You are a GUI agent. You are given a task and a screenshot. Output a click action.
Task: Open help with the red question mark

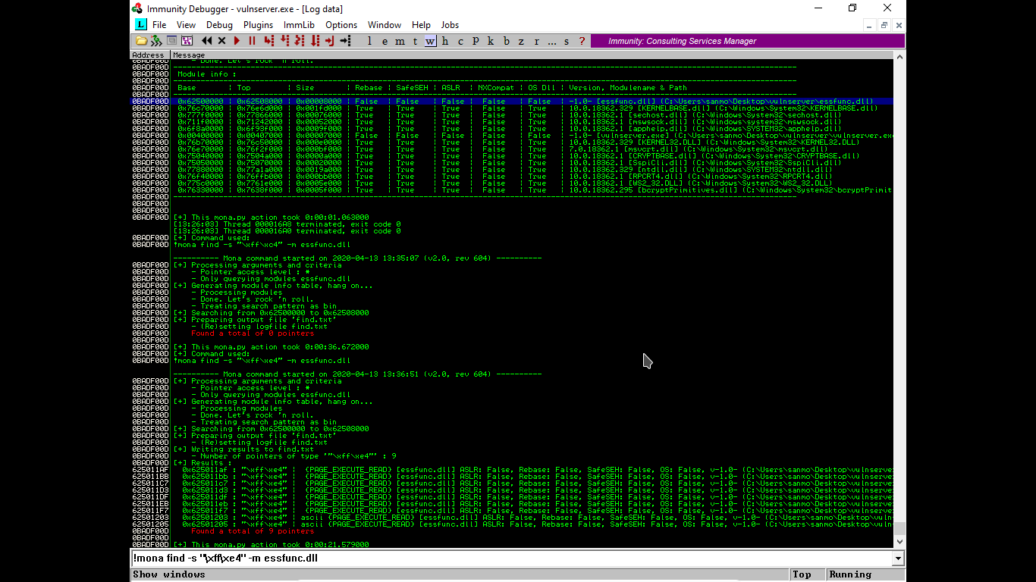coord(582,41)
